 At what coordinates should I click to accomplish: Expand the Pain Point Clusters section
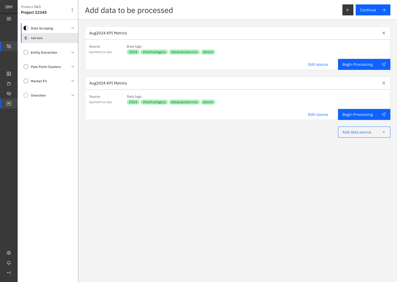pos(73,67)
